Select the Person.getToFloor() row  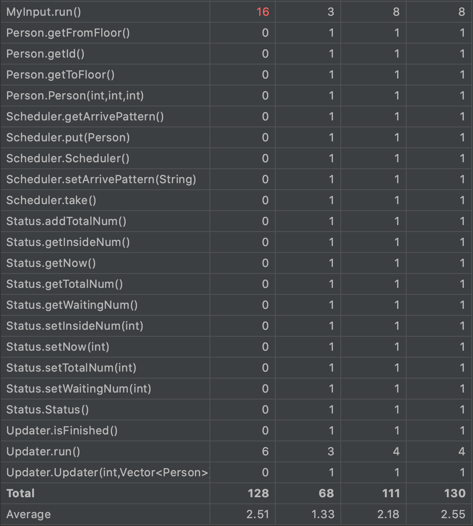pyautogui.click(x=60, y=75)
